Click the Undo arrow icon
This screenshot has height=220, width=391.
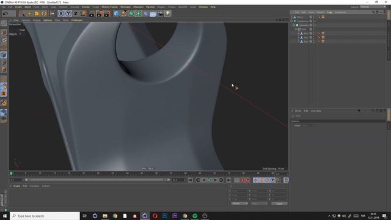click(x=5, y=13)
